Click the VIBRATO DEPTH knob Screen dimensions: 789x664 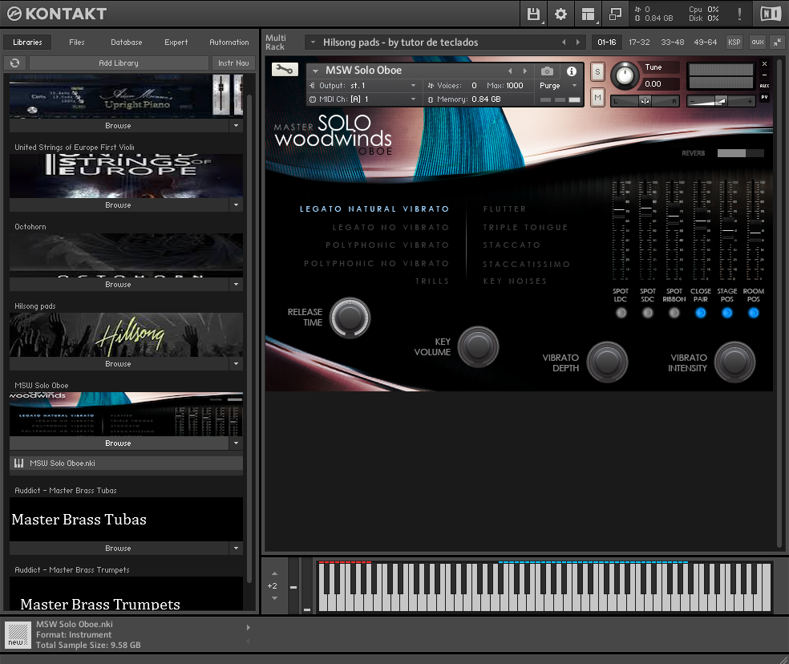point(607,362)
